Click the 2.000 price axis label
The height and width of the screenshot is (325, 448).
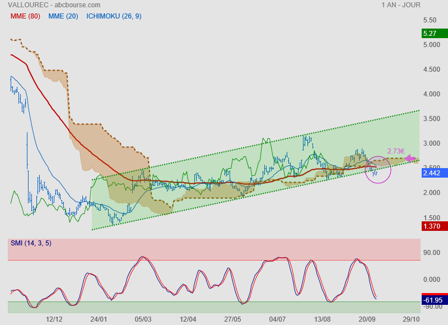[x=432, y=193]
